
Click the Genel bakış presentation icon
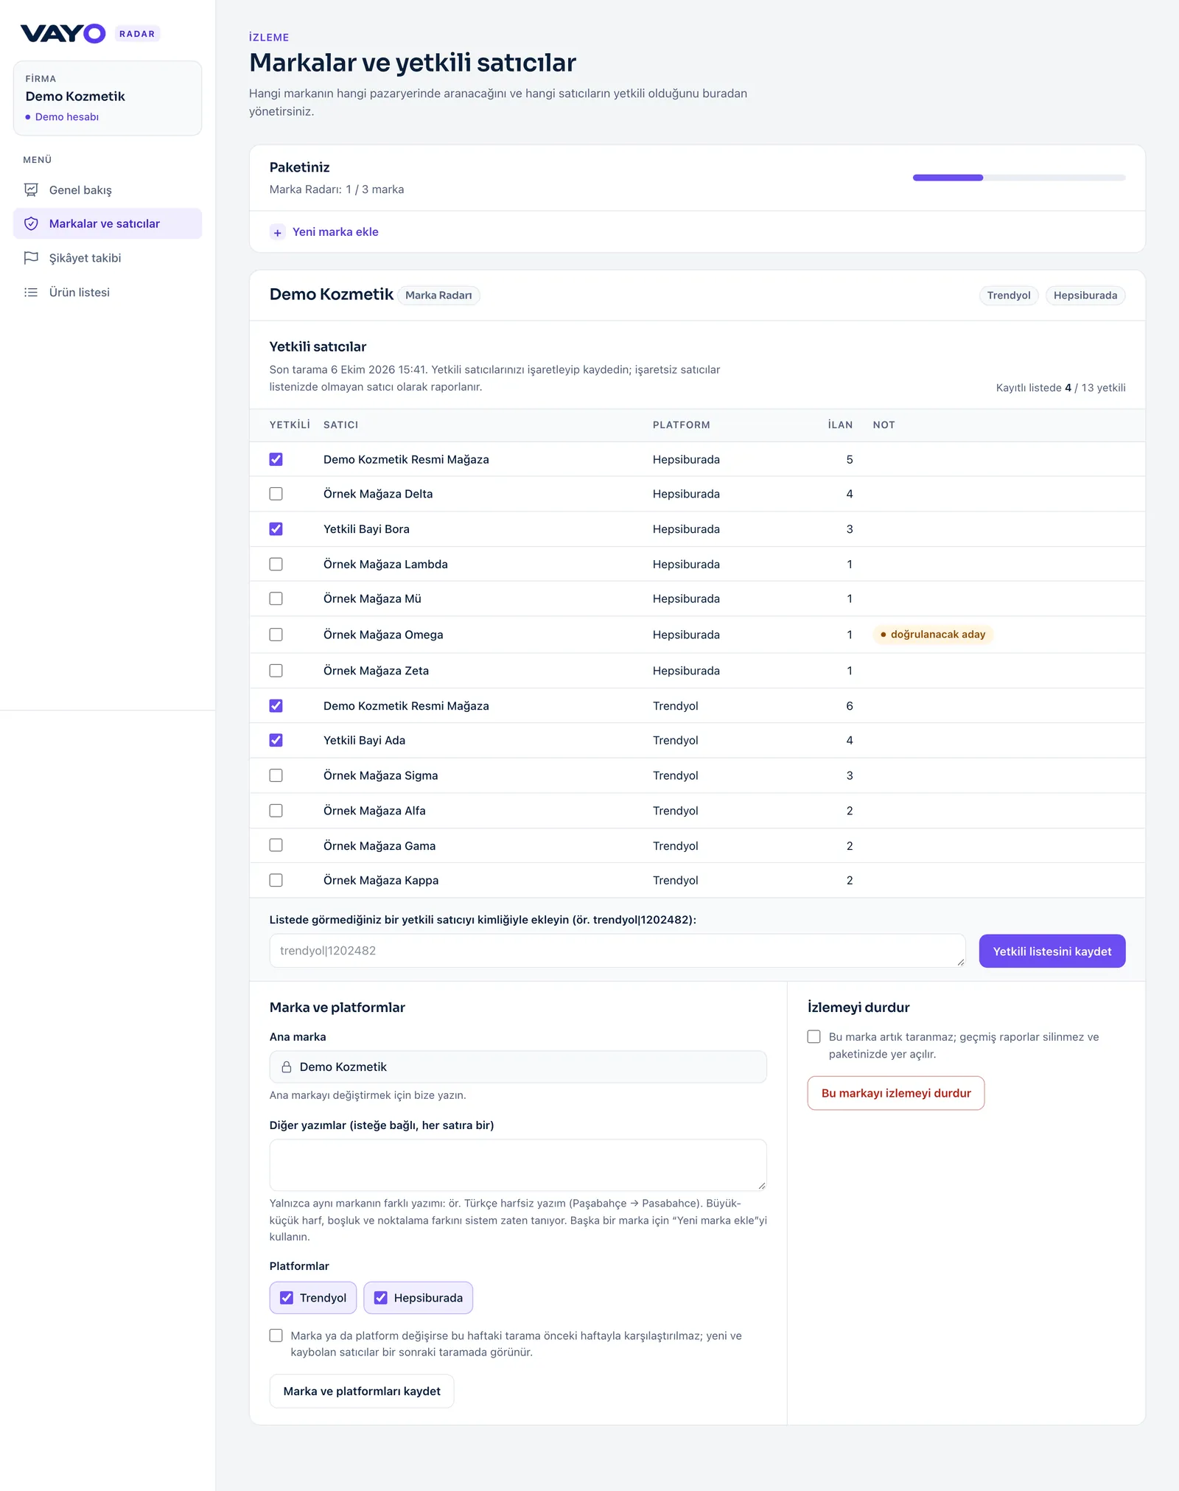31,190
